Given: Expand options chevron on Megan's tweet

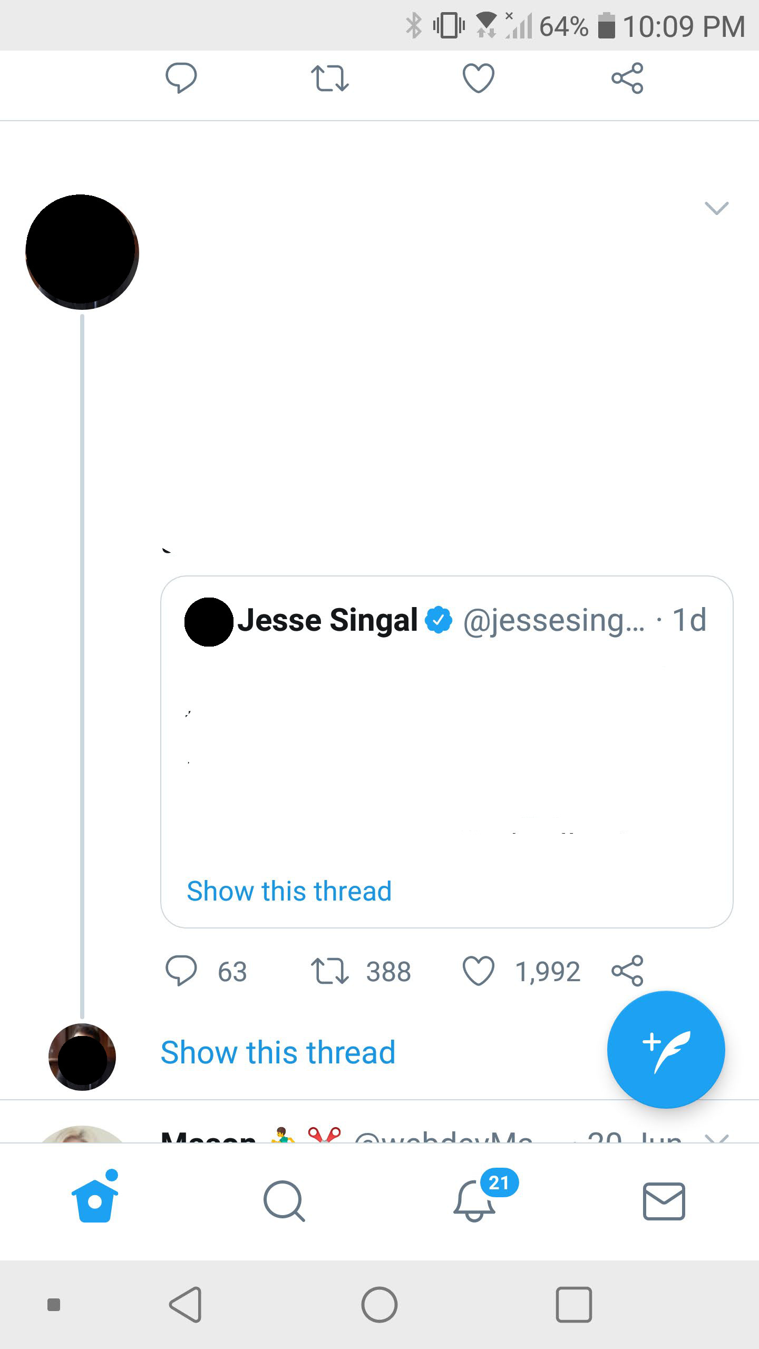Looking at the screenshot, I should (716, 1138).
